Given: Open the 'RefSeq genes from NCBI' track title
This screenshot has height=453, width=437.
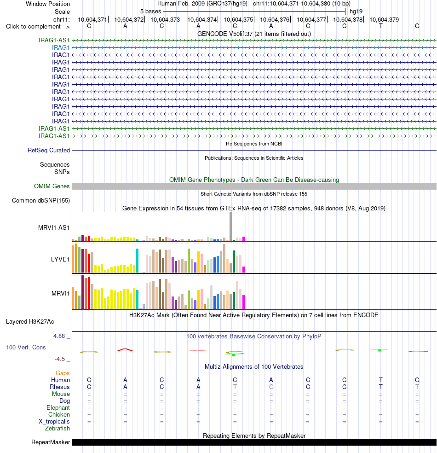Looking at the screenshot, I should 254,144.
